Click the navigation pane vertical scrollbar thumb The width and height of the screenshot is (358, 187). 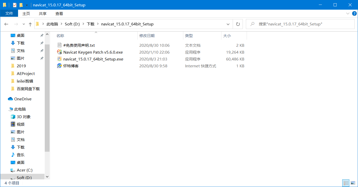pos(47,98)
